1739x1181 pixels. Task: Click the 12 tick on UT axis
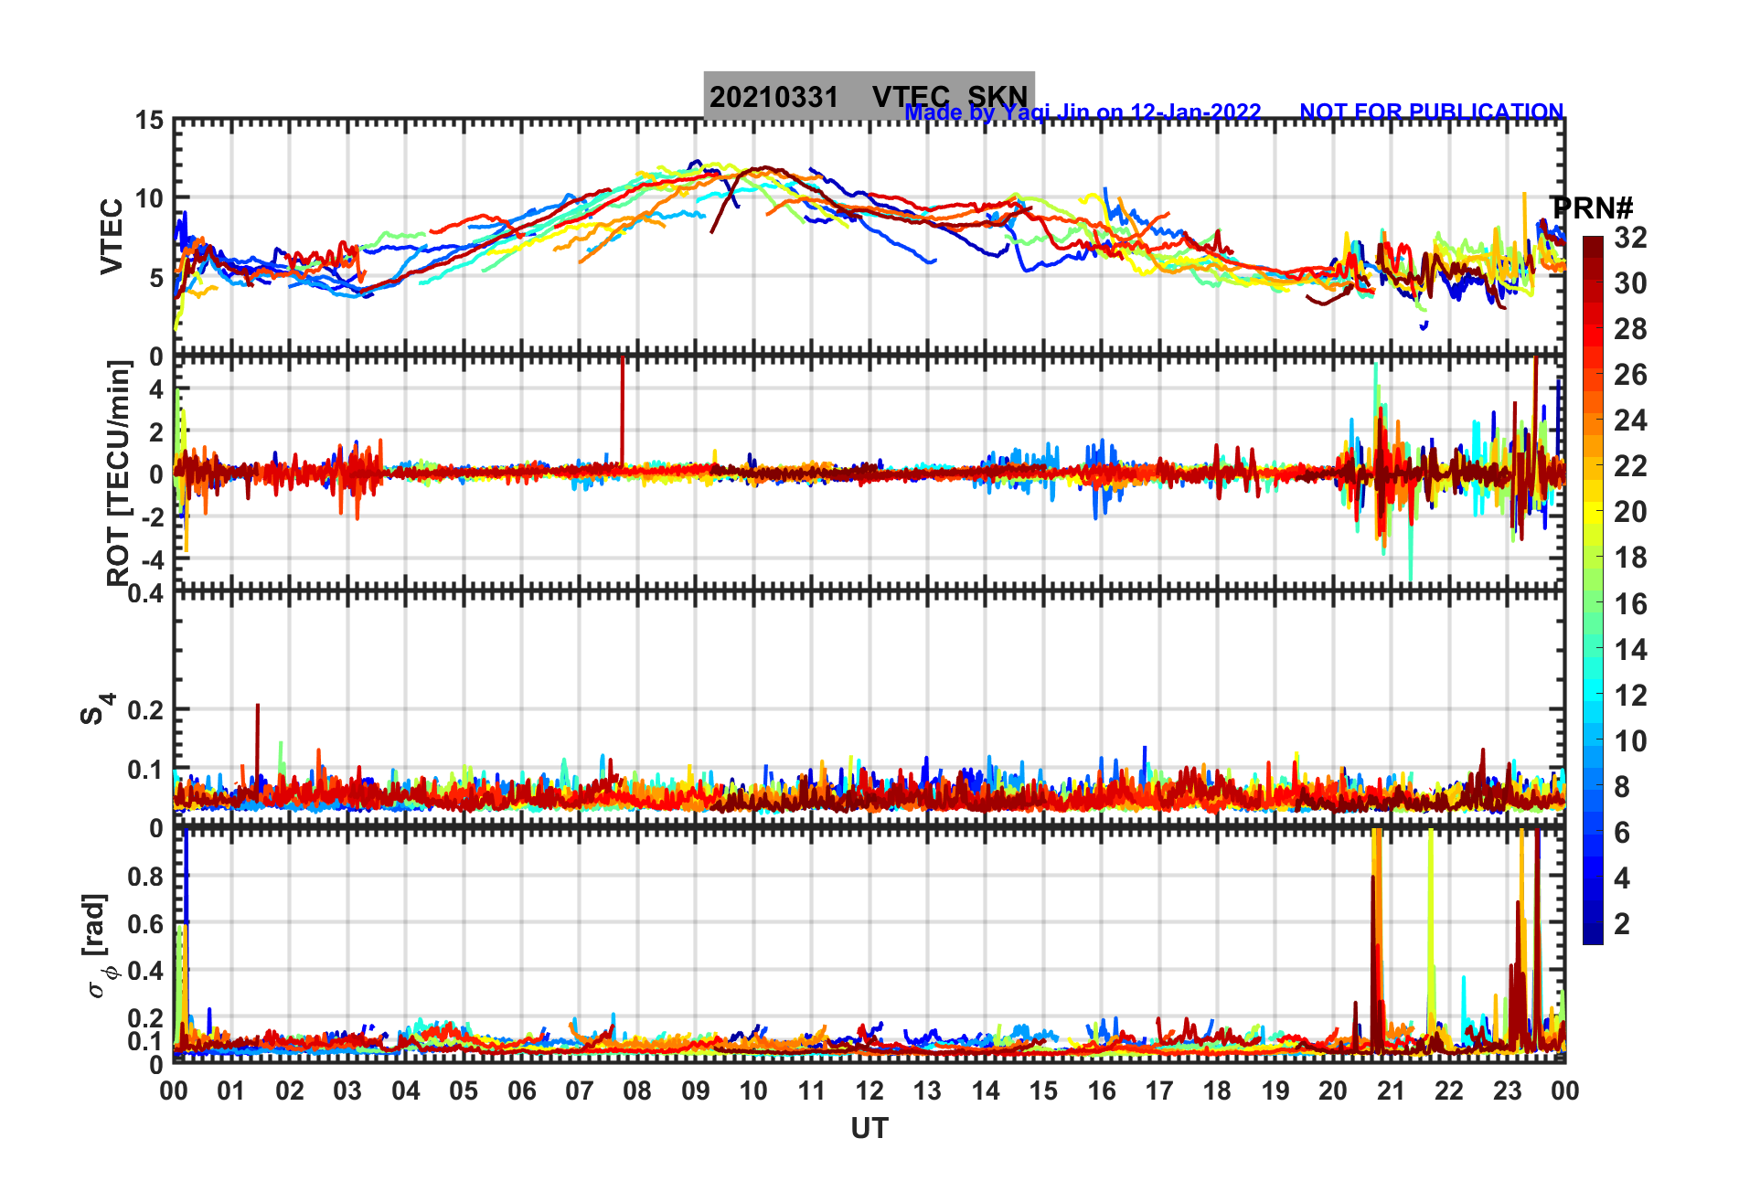point(869,1091)
